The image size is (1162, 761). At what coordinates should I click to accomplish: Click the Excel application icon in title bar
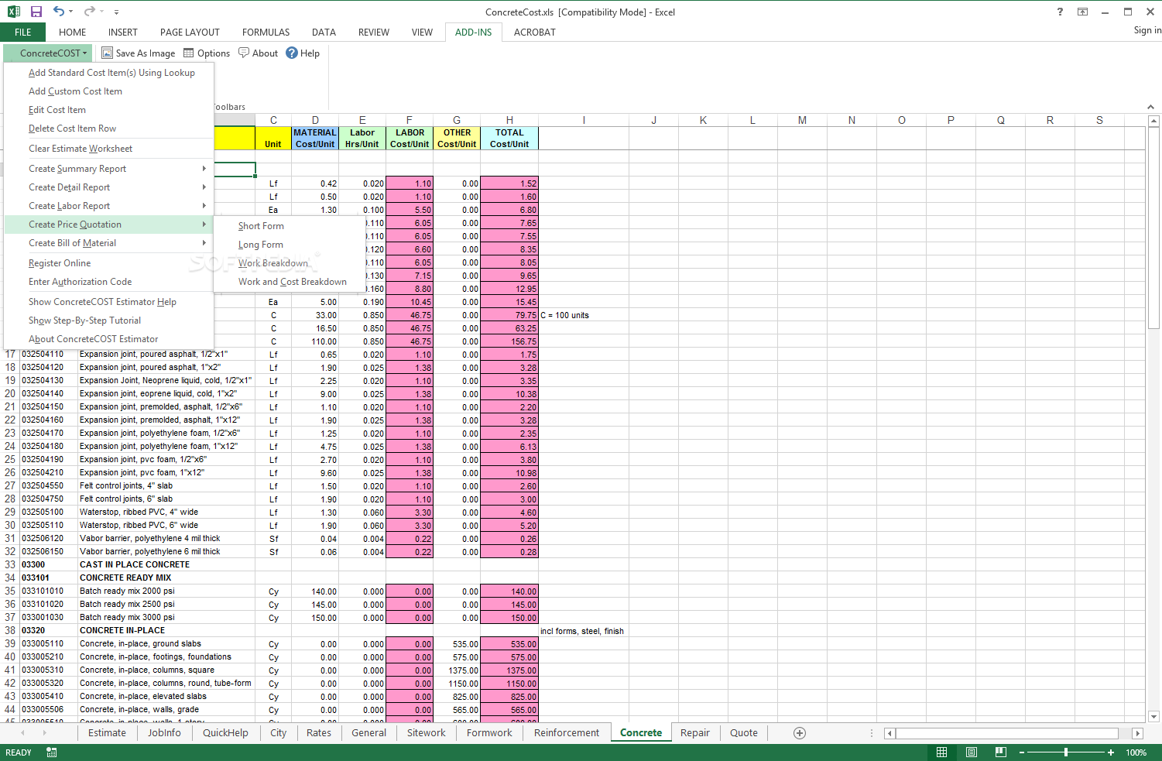[14, 12]
